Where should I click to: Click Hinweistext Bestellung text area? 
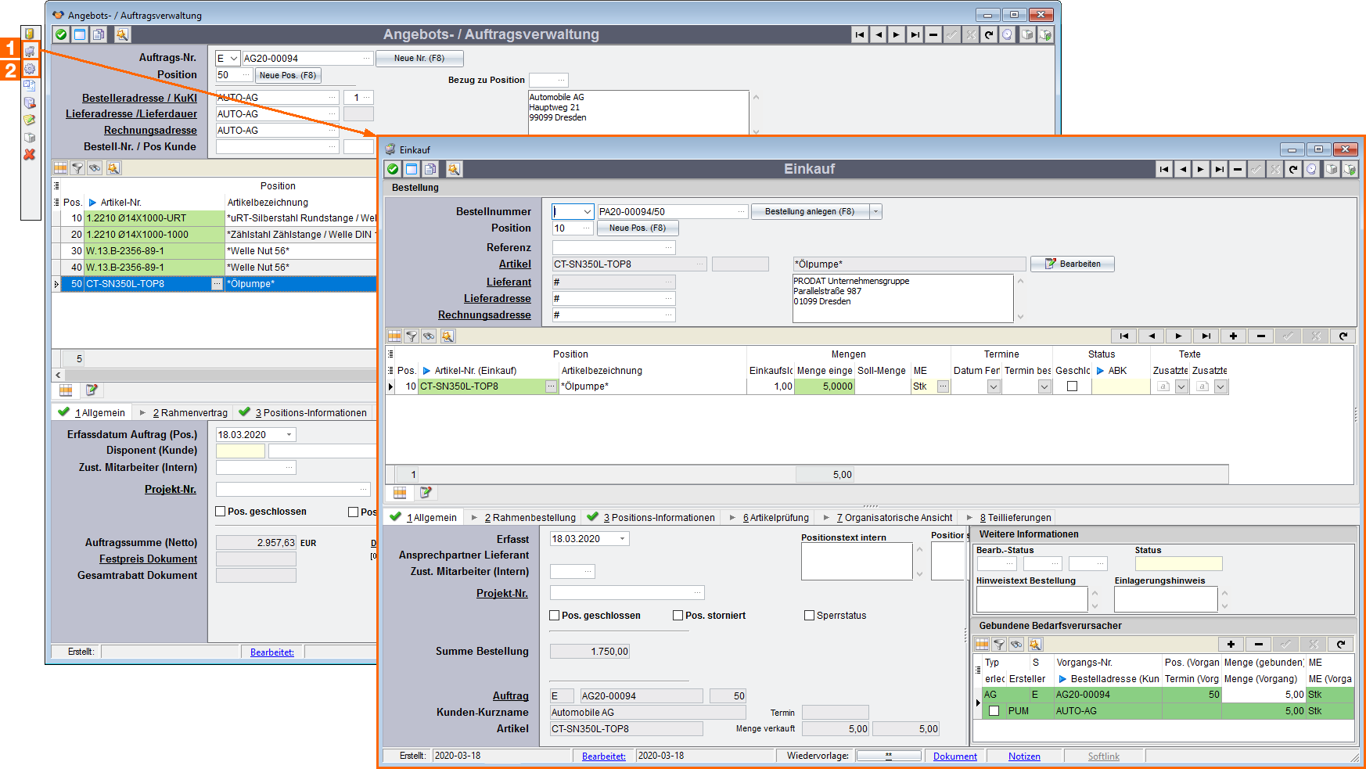pyautogui.click(x=1032, y=599)
